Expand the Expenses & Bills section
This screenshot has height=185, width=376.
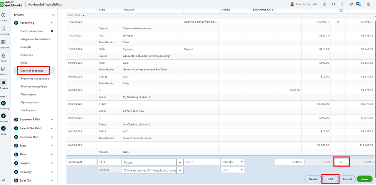coord(52,120)
